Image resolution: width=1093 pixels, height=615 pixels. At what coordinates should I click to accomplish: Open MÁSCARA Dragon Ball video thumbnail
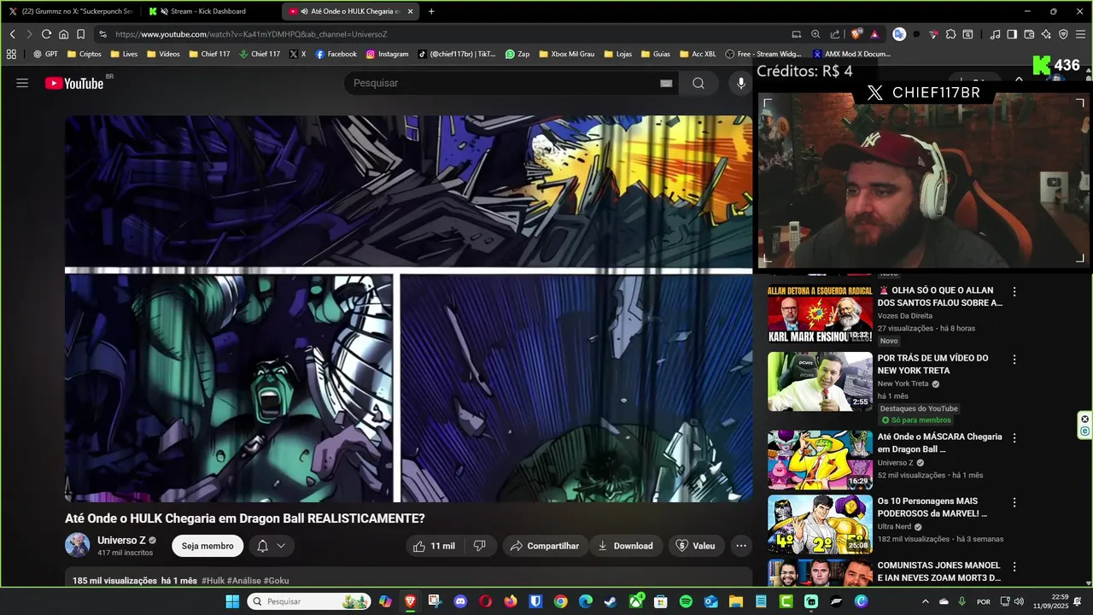coord(820,460)
